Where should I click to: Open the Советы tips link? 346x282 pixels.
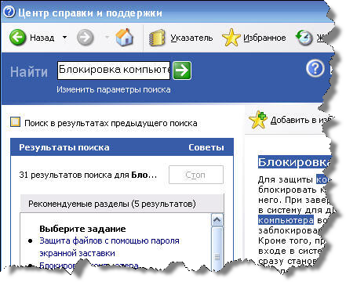click(206, 147)
